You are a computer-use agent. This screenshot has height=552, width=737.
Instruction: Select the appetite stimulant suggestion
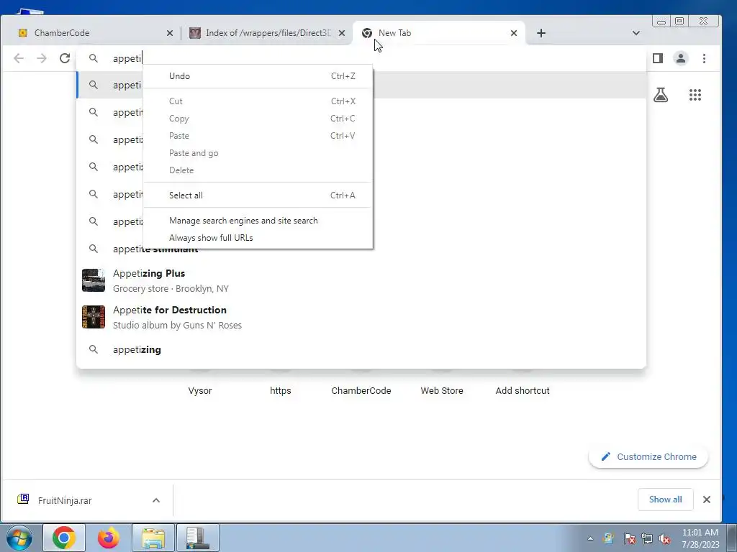tap(361, 249)
